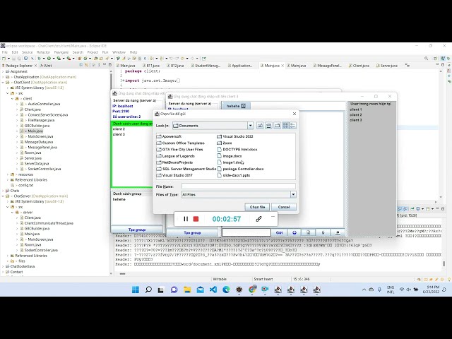This screenshot has width=452, height=339.
Task: Open Visual Studio Code from taskbar
Action: pos(213,290)
